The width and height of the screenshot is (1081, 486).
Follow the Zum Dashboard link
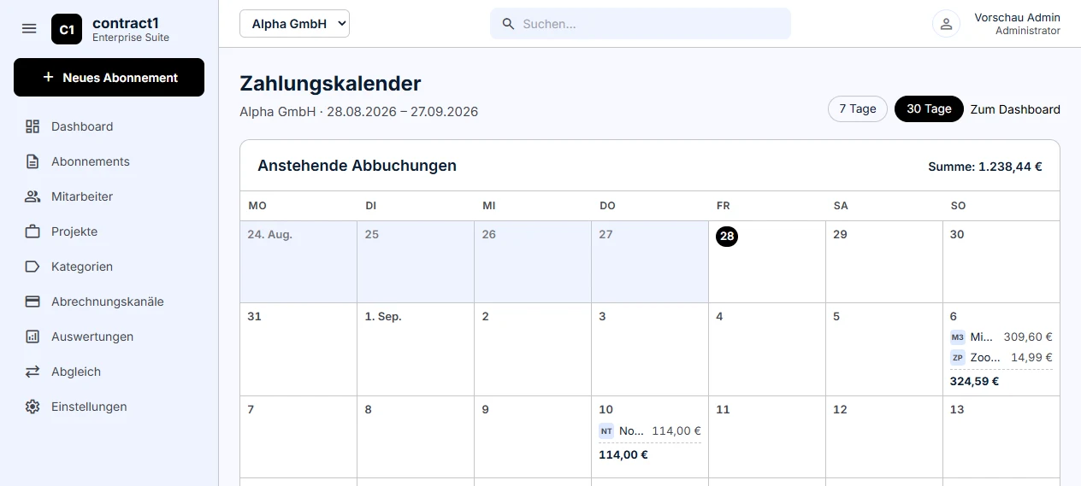(x=1015, y=109)
